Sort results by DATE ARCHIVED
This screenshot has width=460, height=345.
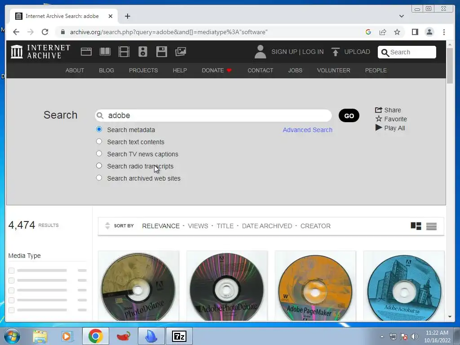click(267, 226)
